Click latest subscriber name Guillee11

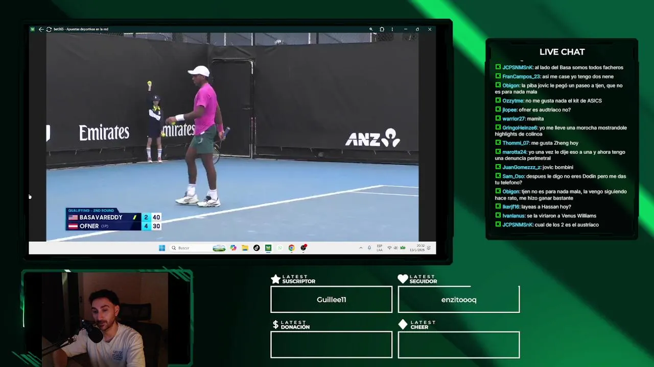point(331,300)
